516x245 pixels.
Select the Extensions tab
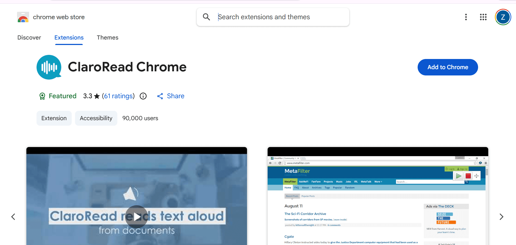coord(69,38)
